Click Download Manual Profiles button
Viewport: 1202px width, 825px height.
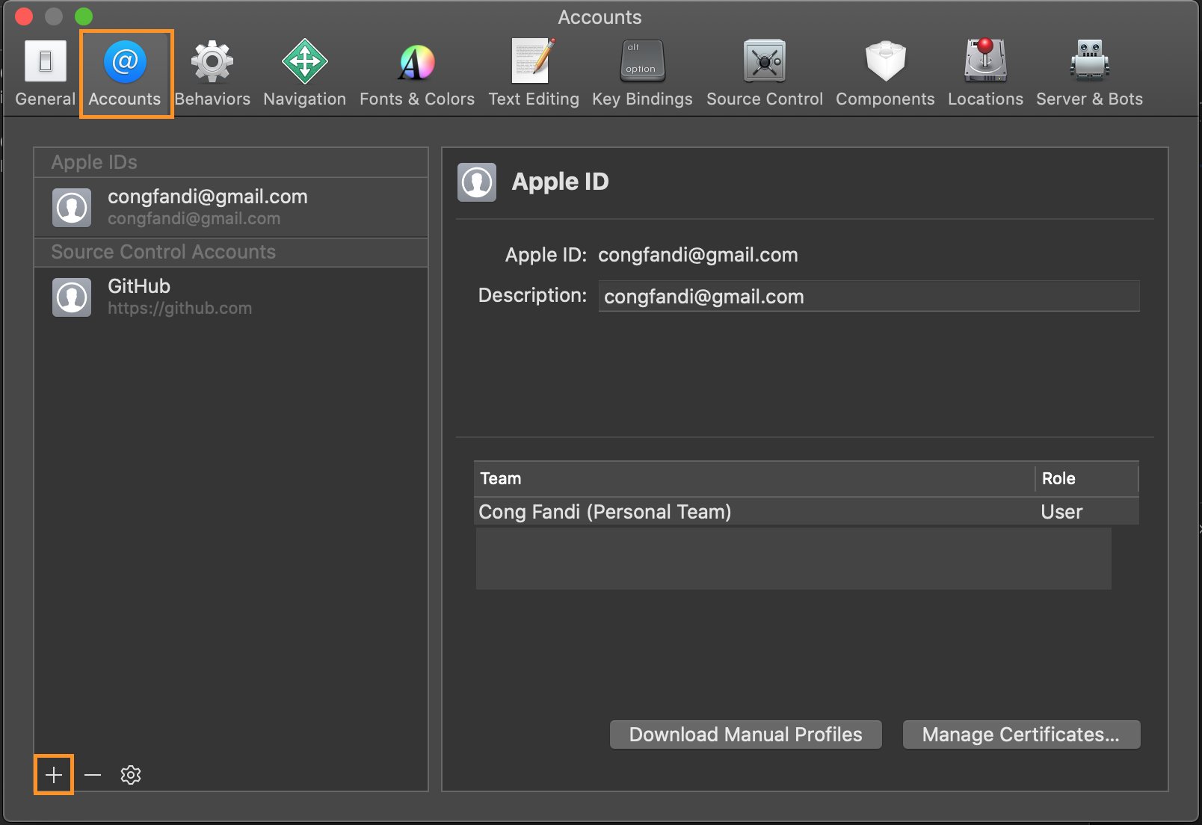(745, 735)
